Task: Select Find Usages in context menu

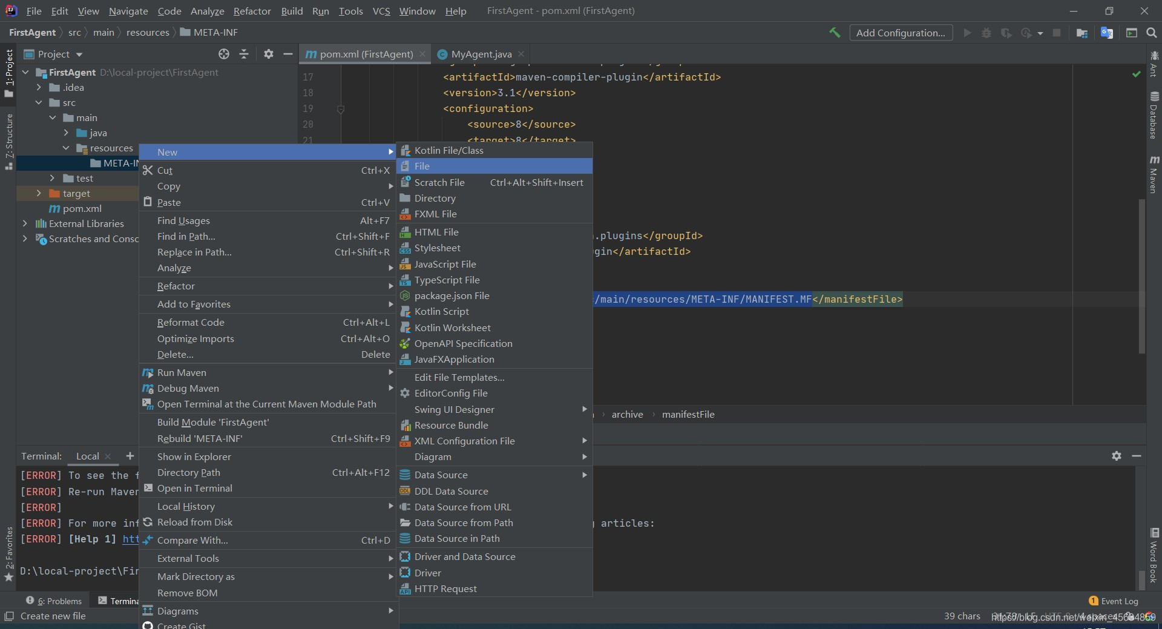Action: click(x=268, y=220)
